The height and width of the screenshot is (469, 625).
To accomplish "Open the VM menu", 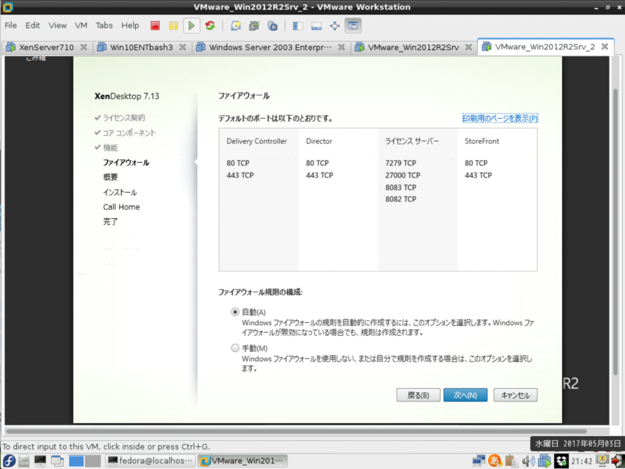I will pyautogui.click(x=81, y=26).
